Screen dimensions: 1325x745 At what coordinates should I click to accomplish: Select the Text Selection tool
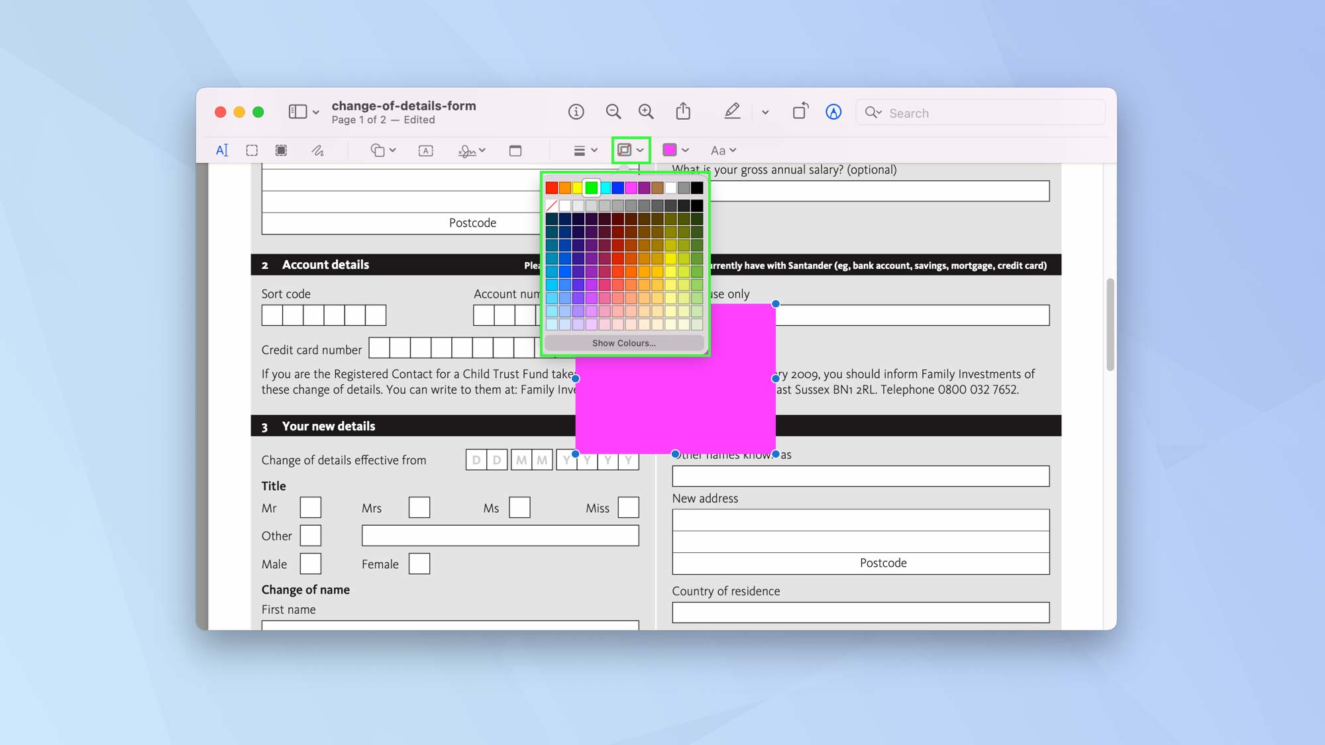[222, 150]
